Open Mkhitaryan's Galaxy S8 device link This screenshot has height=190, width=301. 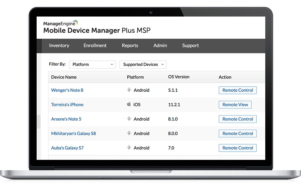(74, 133)
